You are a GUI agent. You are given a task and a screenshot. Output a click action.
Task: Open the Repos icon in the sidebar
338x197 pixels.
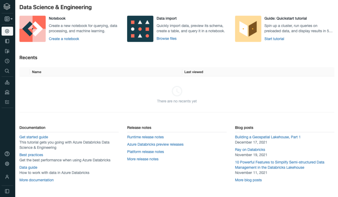coord(7,51)
